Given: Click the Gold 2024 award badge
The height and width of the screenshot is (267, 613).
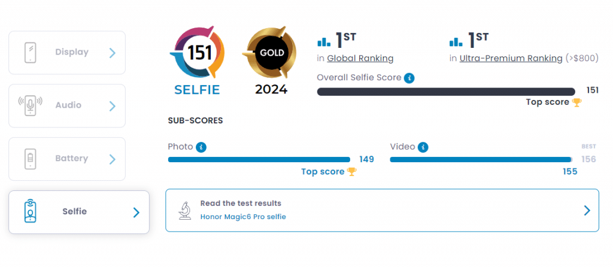Looking at the screenshot, I should click(269, 61).
